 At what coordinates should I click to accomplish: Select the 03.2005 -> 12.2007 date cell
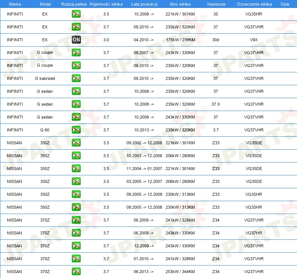[x=144, y=181]
